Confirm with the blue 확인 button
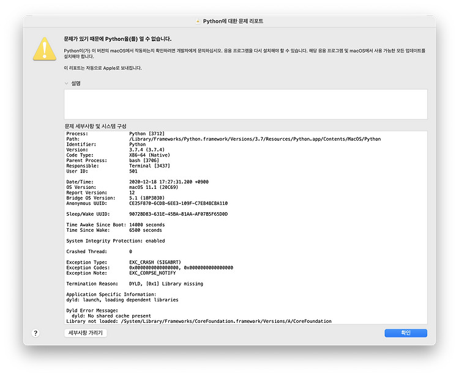 (406, 333)
